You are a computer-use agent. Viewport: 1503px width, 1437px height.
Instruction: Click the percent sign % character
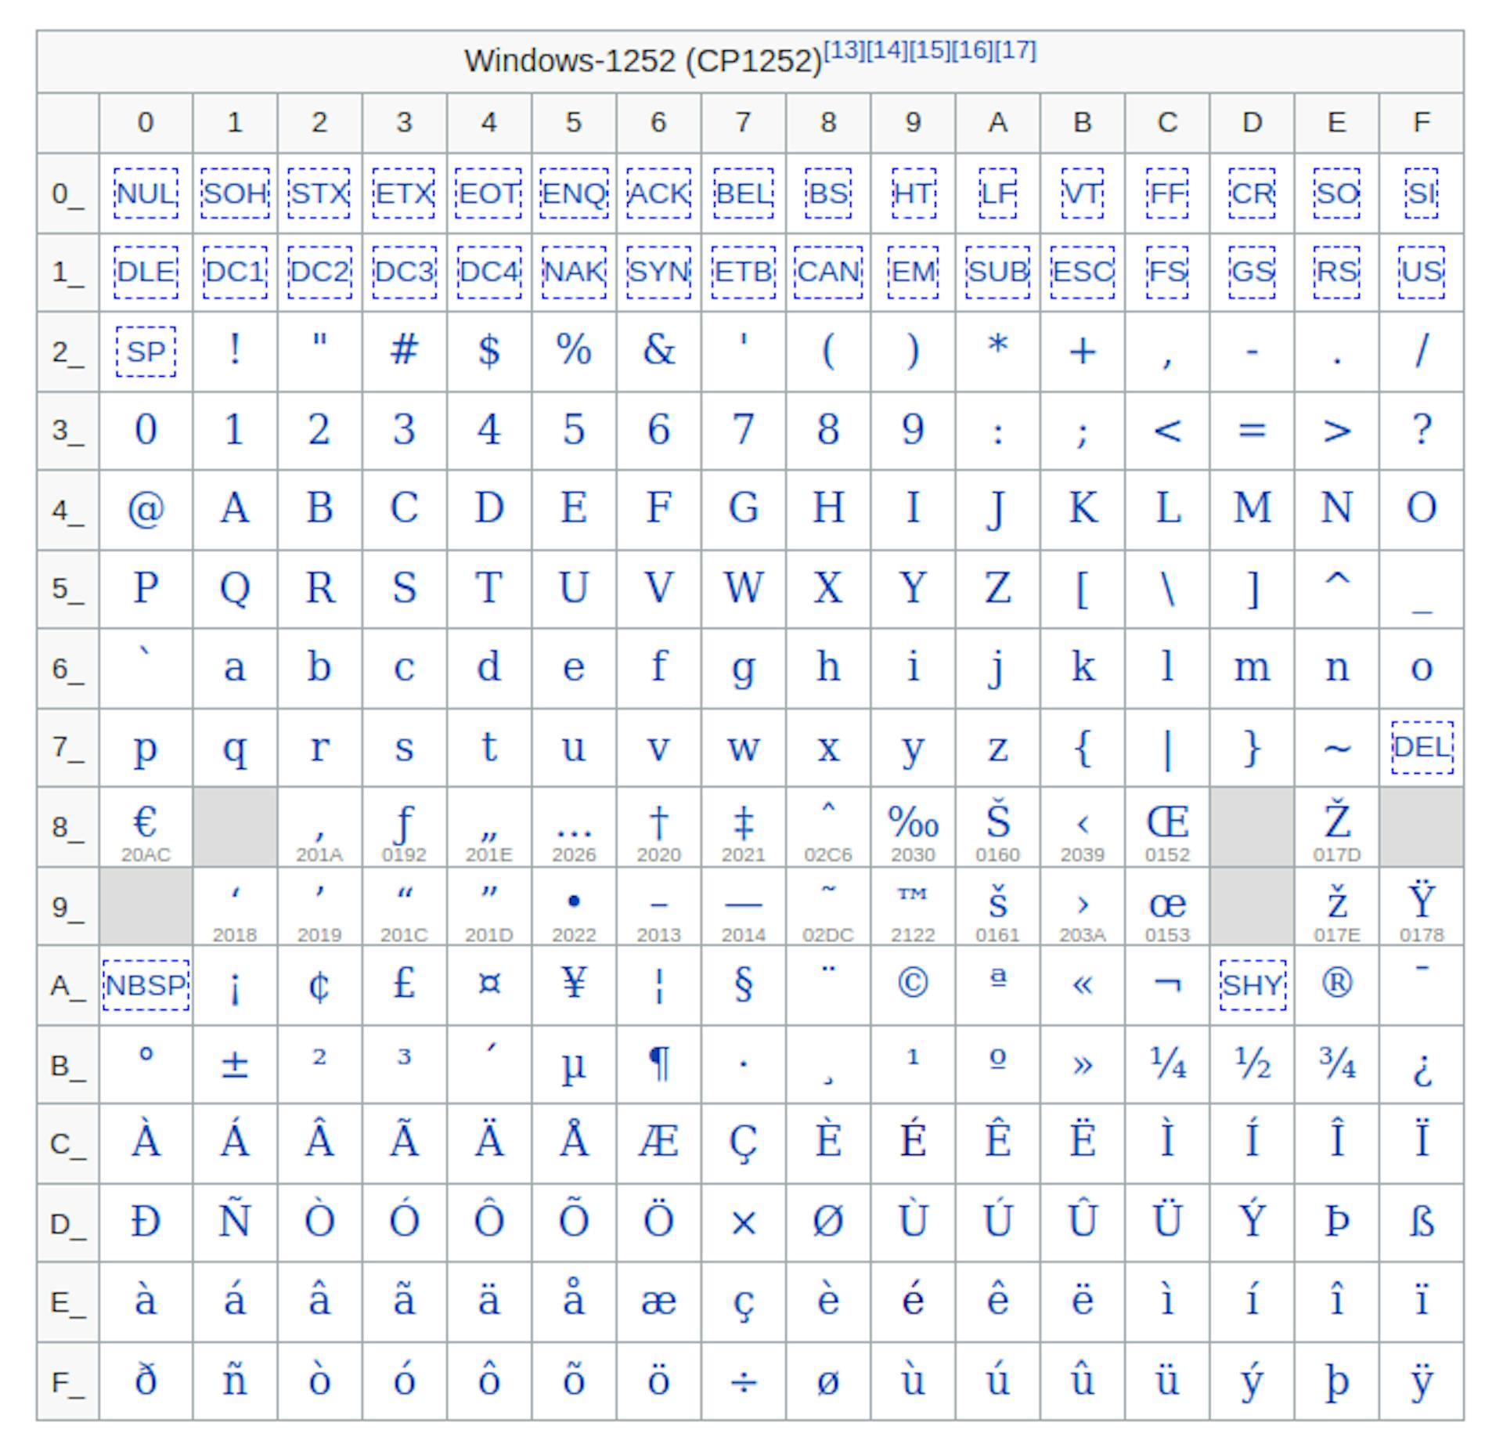(x=574, y=349)
